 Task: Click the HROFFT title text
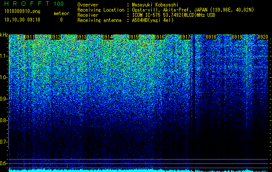coord(27,3)
